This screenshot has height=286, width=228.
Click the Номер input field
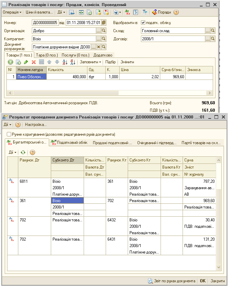click(45, 23)
